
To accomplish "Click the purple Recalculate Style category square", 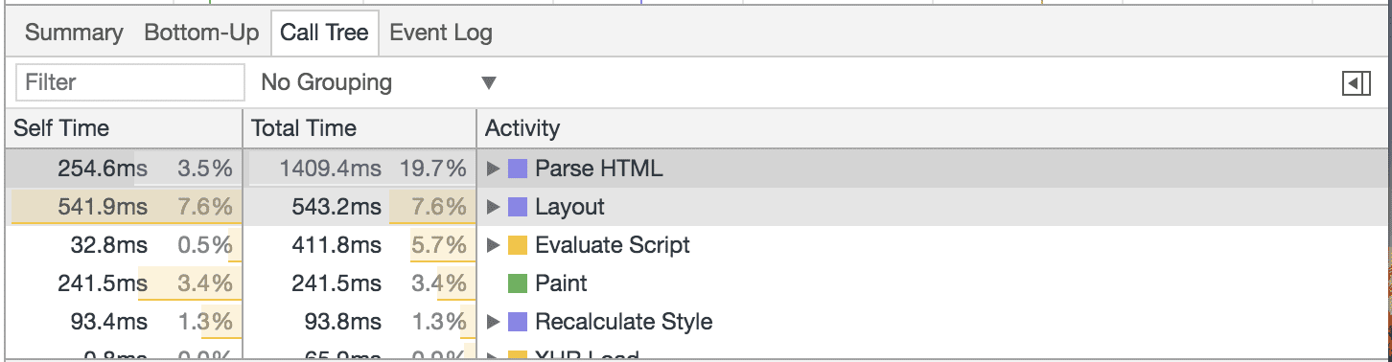I will 518,322.
